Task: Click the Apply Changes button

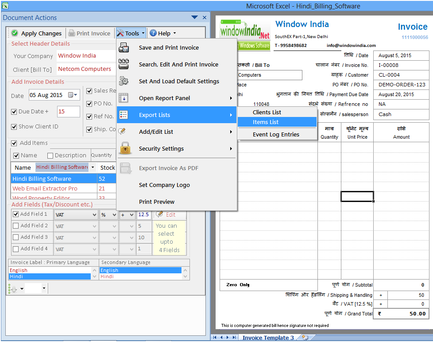Action: click(x=36, y=33)
